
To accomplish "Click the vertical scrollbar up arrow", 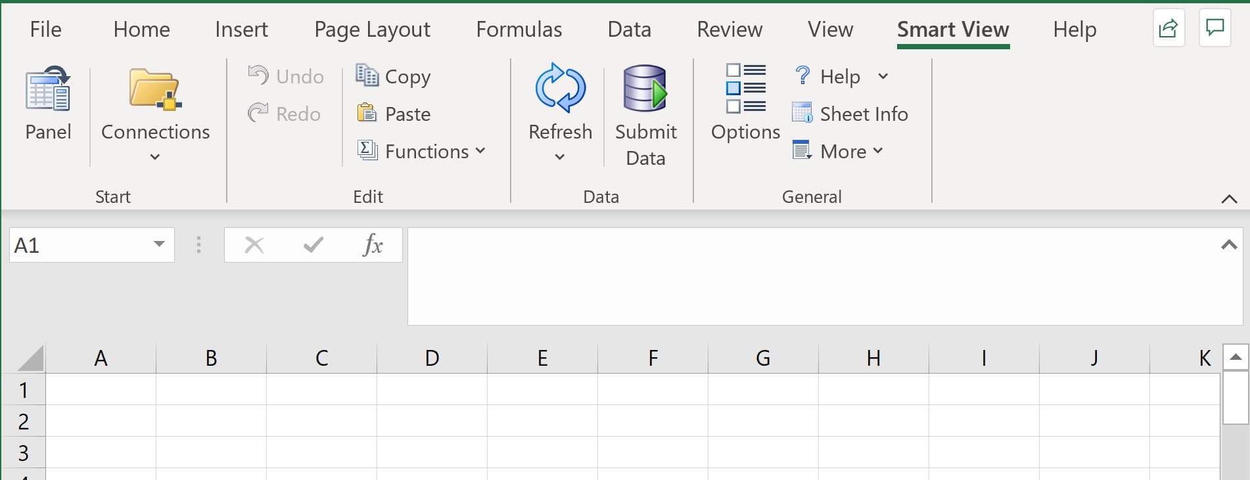I will (x=1236, y=357).
